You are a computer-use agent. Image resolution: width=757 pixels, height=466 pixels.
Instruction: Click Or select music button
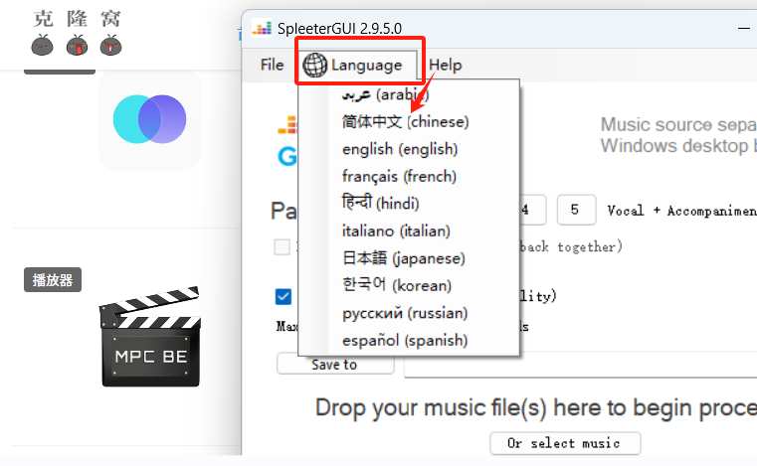click(x=565, y=443)
